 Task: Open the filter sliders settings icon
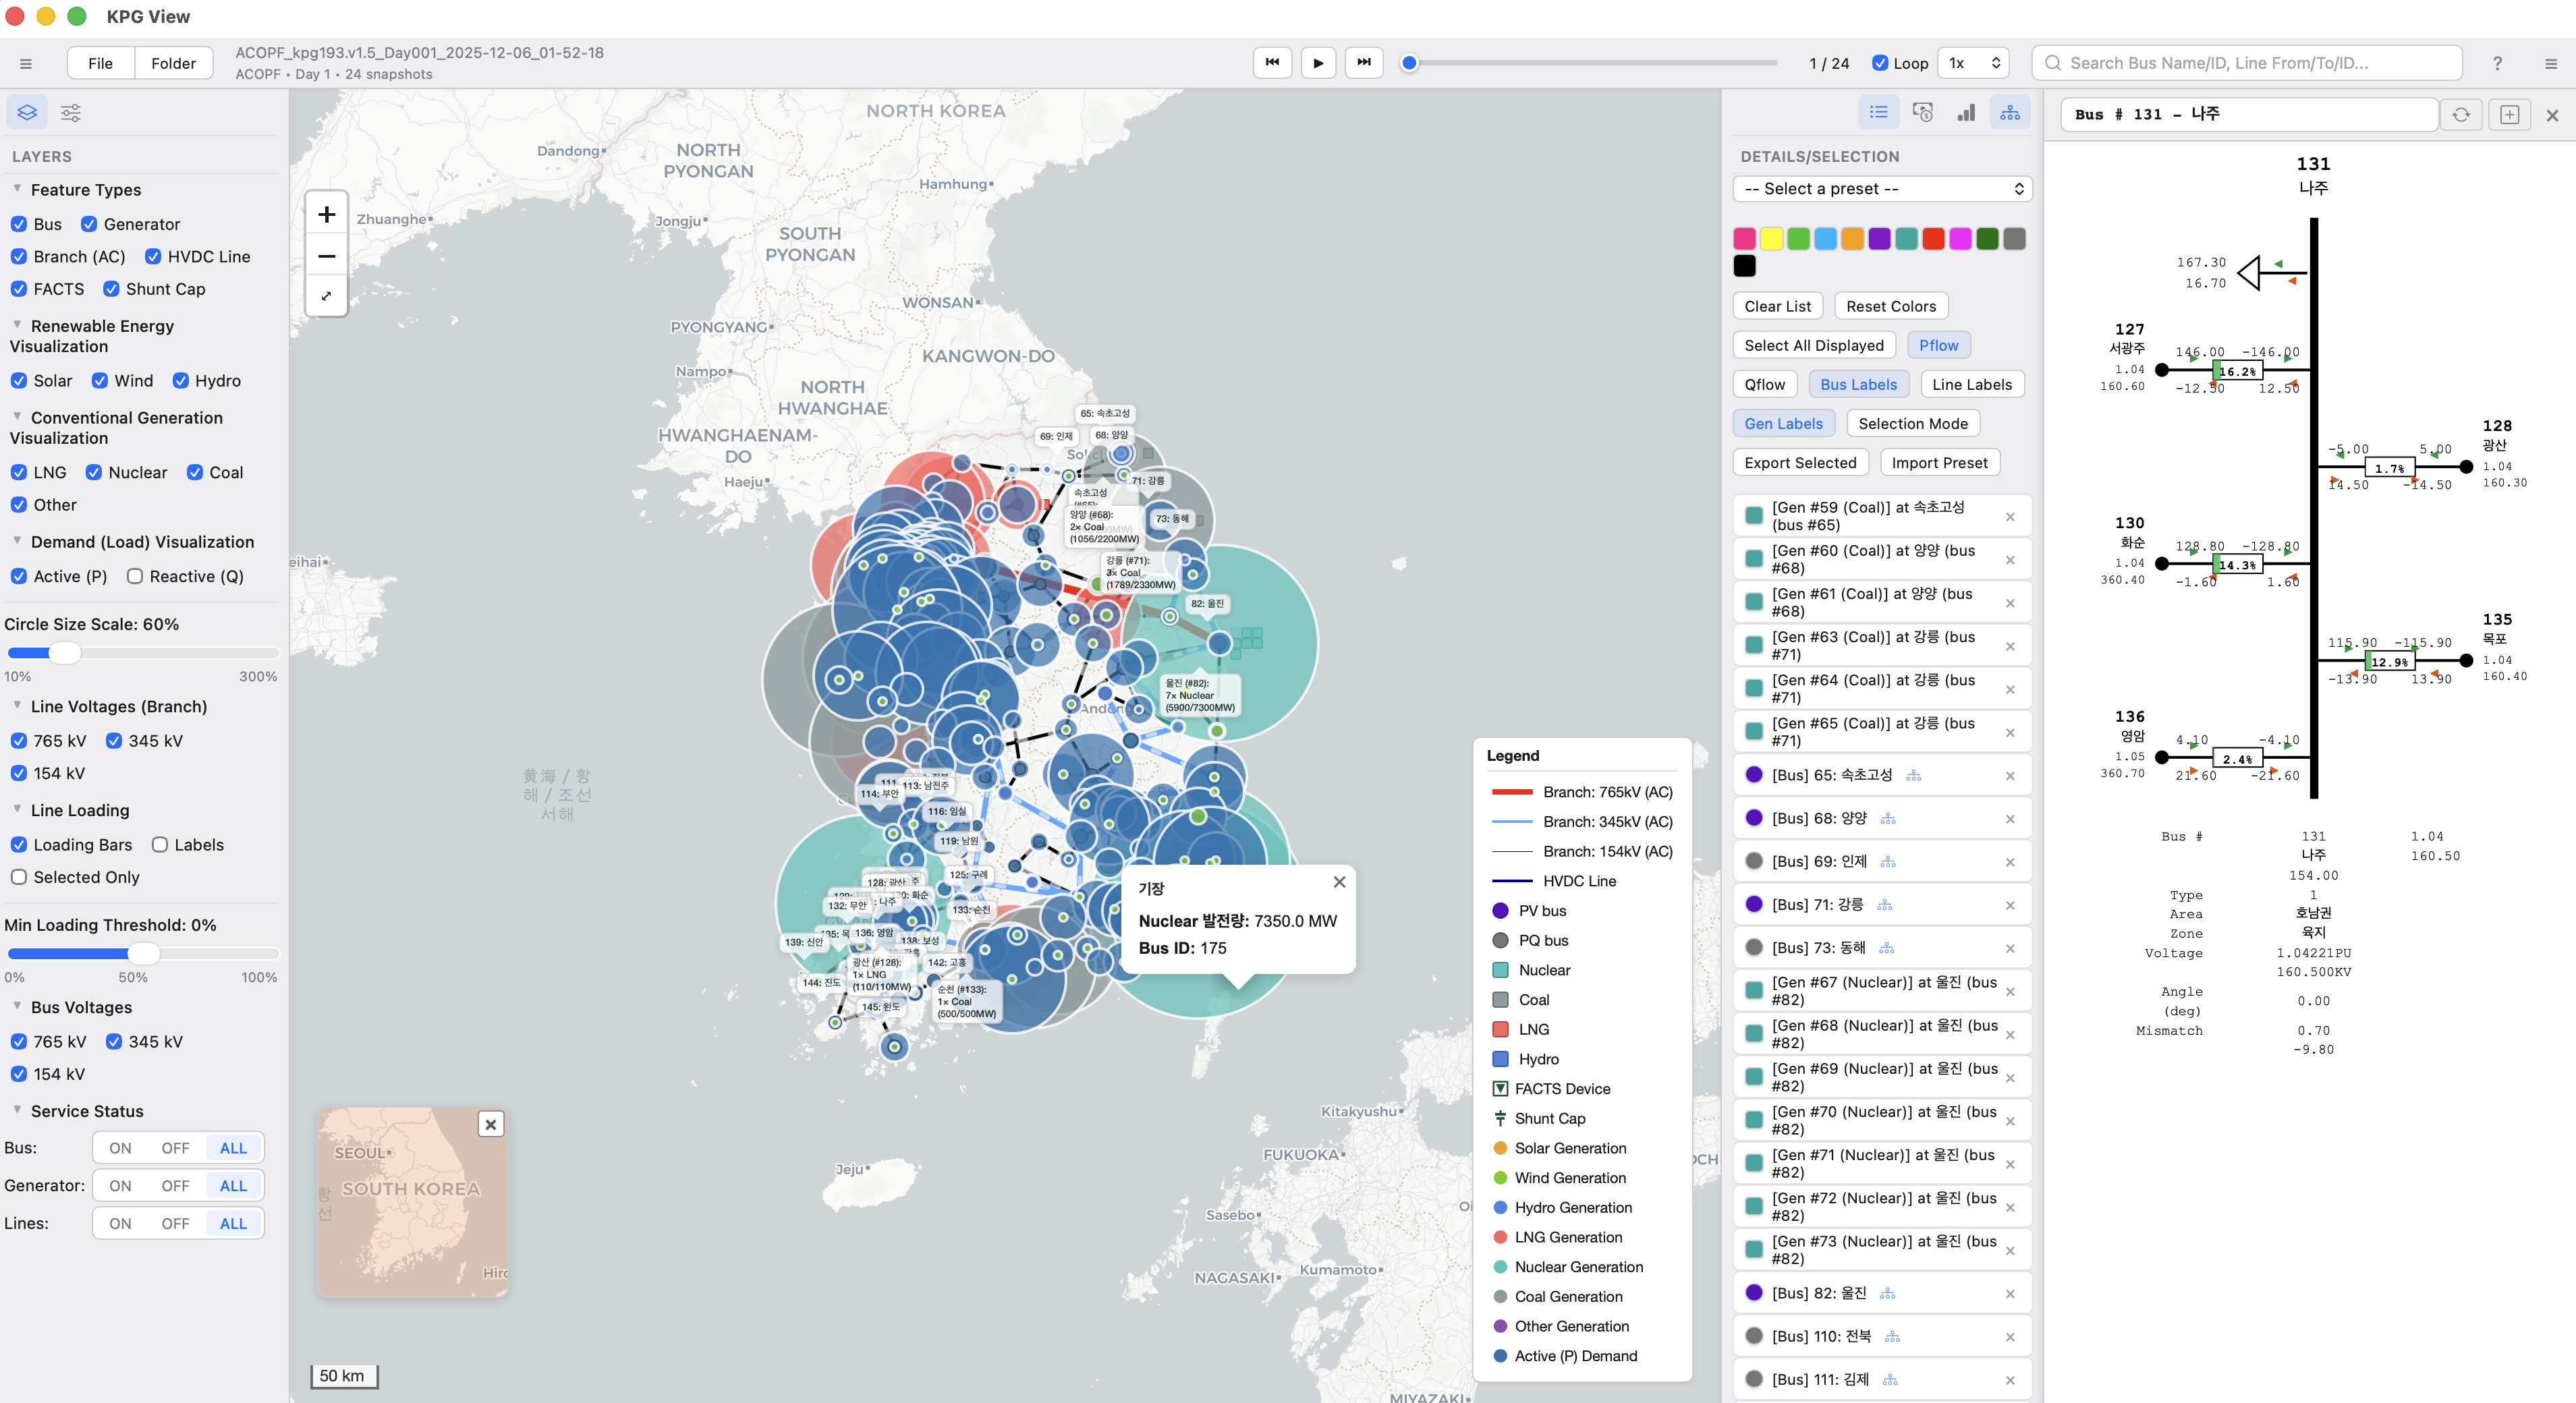pyautogui.click(x=71, y=112)
